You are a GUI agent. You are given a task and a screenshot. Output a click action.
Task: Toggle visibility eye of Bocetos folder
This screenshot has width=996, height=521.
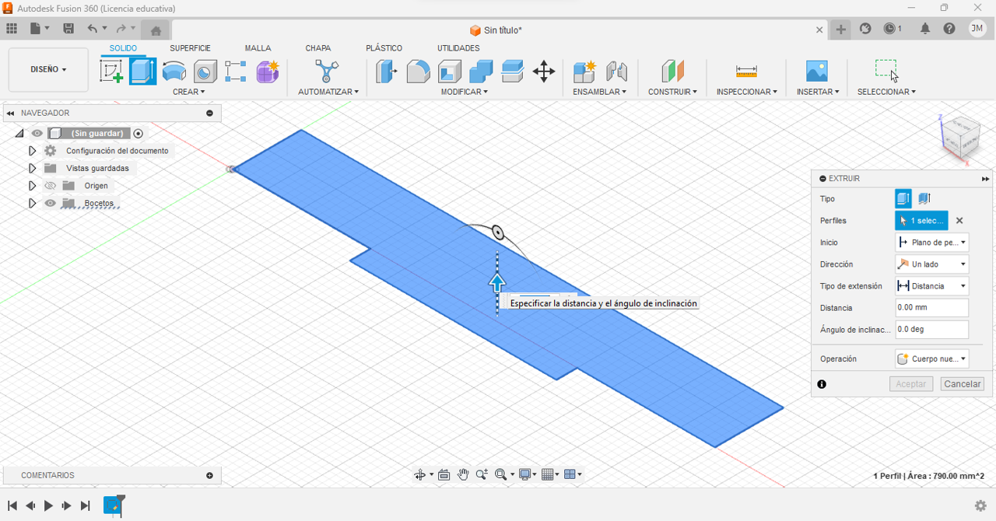[x=51, y=204]
